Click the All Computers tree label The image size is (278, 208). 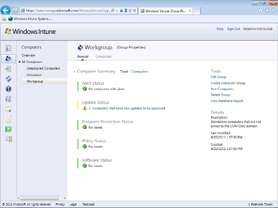pos(32,62)
